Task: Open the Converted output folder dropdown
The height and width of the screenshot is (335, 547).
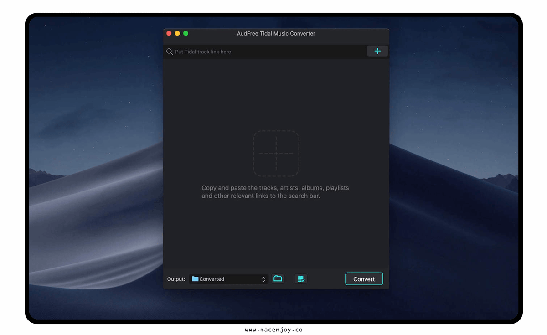Action: pos(229,279)
